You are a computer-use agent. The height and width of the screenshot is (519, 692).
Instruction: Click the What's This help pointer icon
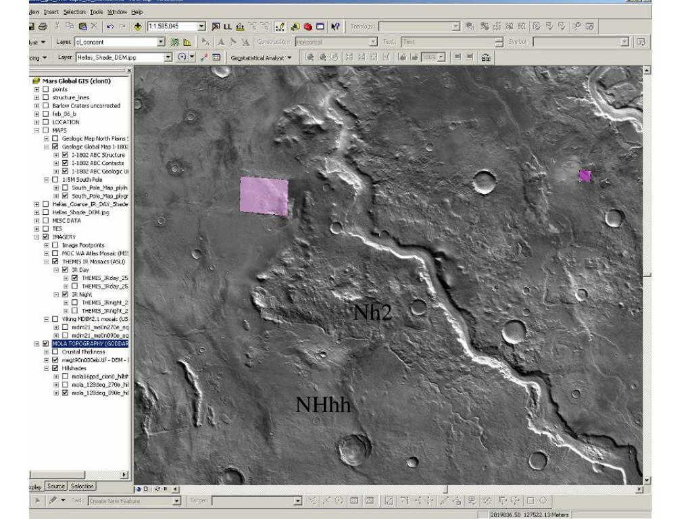click(x=335, y=27)
